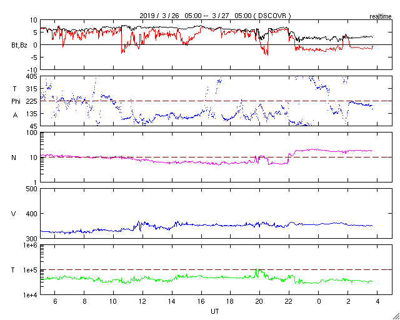
Task: Click the '300' value on velocity axis
Action: click(x=32, y=239)
